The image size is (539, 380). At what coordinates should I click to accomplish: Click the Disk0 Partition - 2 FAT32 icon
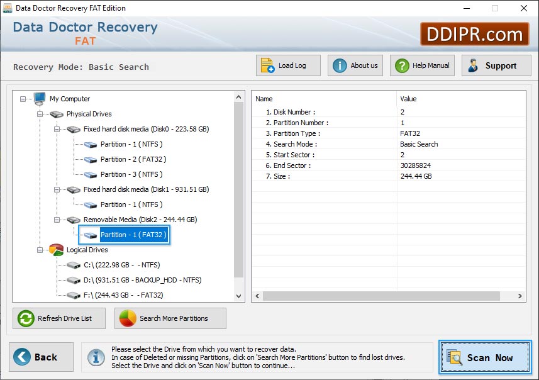point(91,160)
